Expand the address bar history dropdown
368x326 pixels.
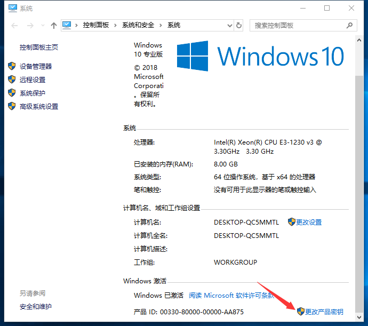click(229, 25)
